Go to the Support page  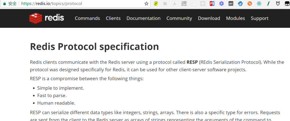(260, 18)
